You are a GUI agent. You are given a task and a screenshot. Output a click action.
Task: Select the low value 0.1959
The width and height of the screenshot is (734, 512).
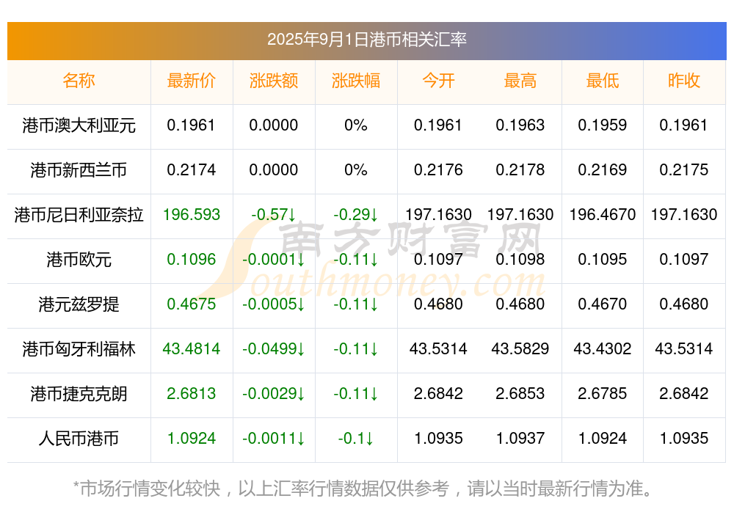tap(603, 125)
